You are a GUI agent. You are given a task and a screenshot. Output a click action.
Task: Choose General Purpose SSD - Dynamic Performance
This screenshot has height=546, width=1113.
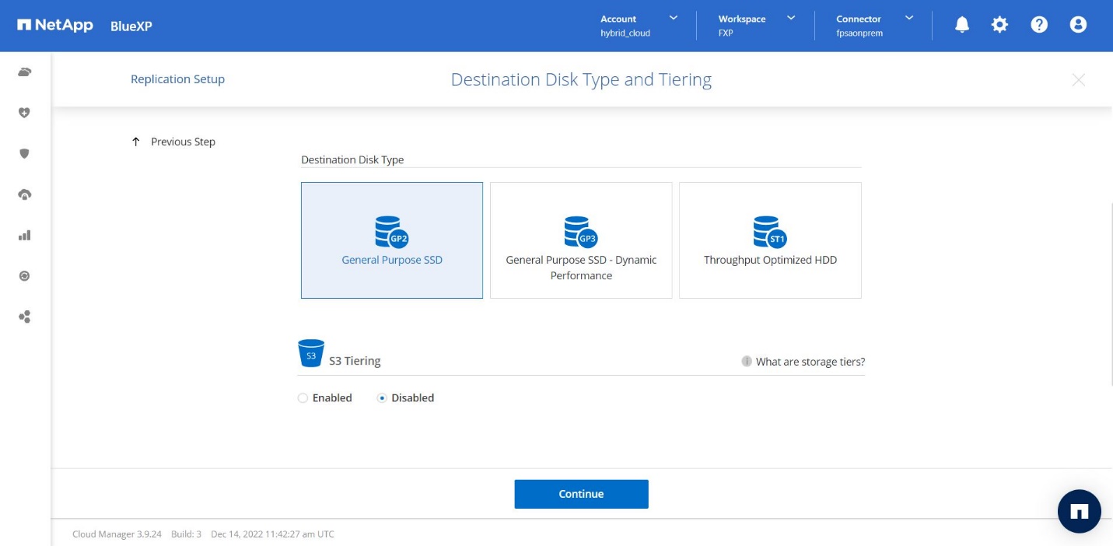[581, 240]
